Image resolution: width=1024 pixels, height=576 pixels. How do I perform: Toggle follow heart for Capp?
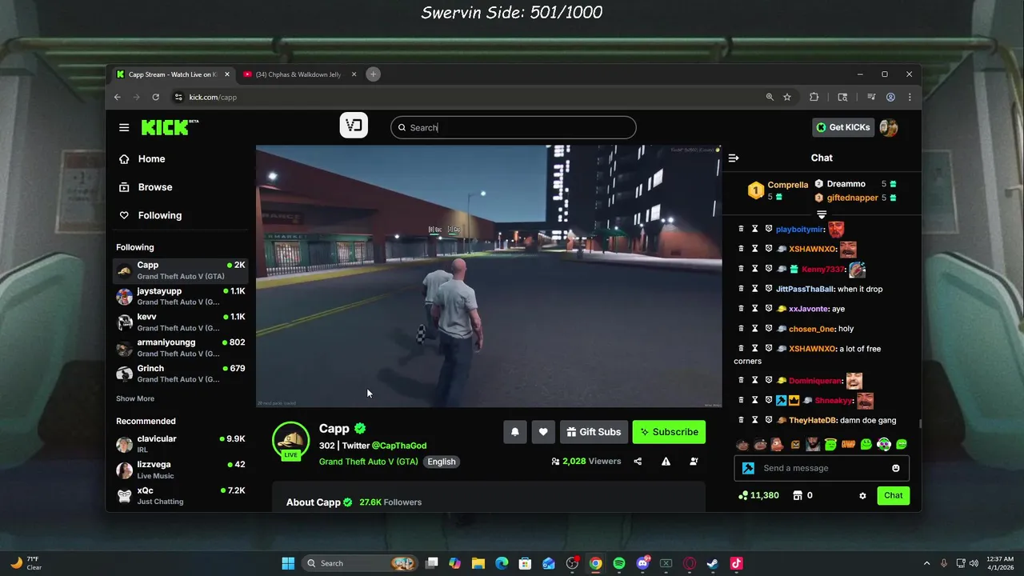pyautogui.click(x=543, y=432)
